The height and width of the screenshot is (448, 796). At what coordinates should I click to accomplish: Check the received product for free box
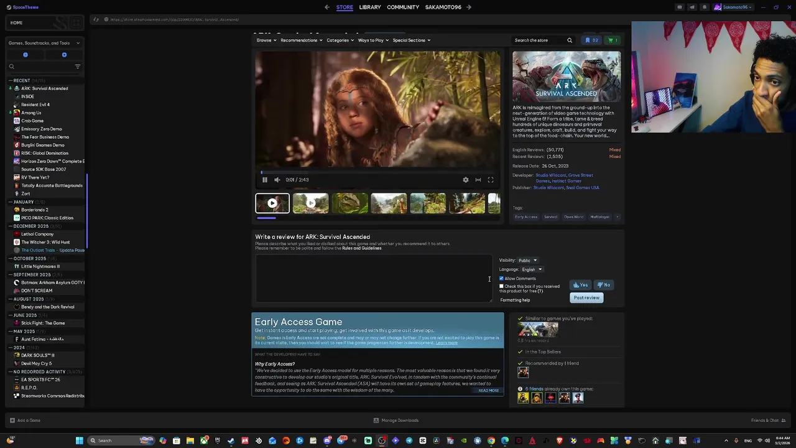click(x=501, y=286)
